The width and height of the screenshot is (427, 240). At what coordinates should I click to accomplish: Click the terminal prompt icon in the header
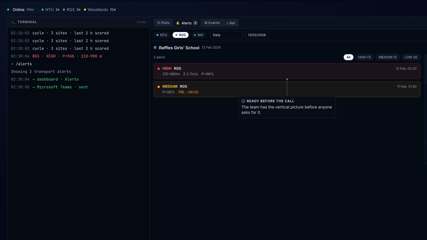tap(13, 22)
